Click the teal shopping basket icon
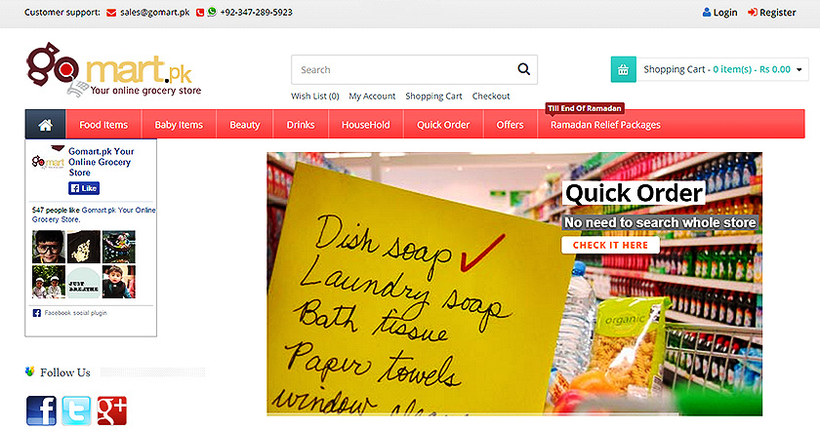 point(624,69)
